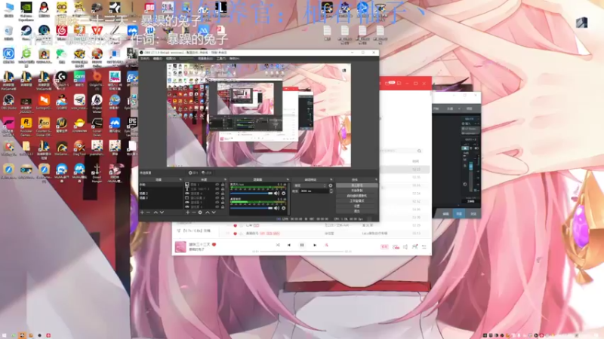Open the Edit menu in OBS

[x=158, y=59]
